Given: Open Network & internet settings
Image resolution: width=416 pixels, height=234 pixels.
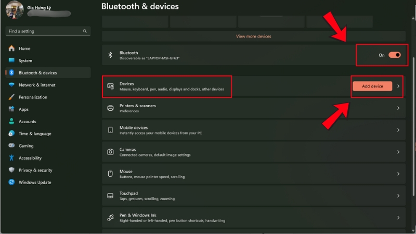Looking at the screenshot, I should [48, 85].
